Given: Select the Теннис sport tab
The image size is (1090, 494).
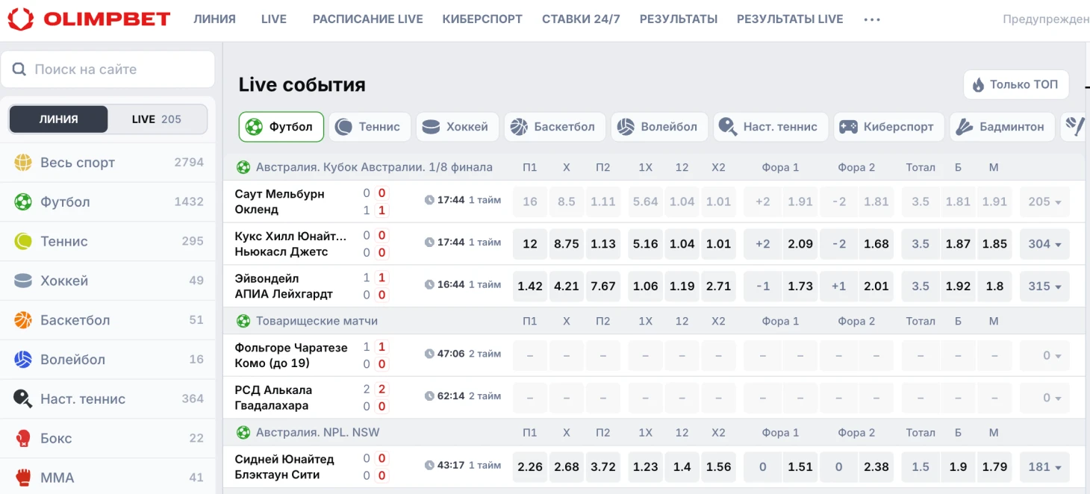Looking at the screenshot, I should pyautogui.click(x=370, y=127).
